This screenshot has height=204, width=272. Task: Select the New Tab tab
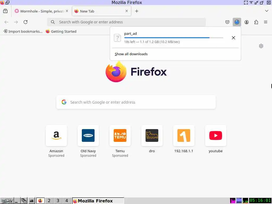101,11
